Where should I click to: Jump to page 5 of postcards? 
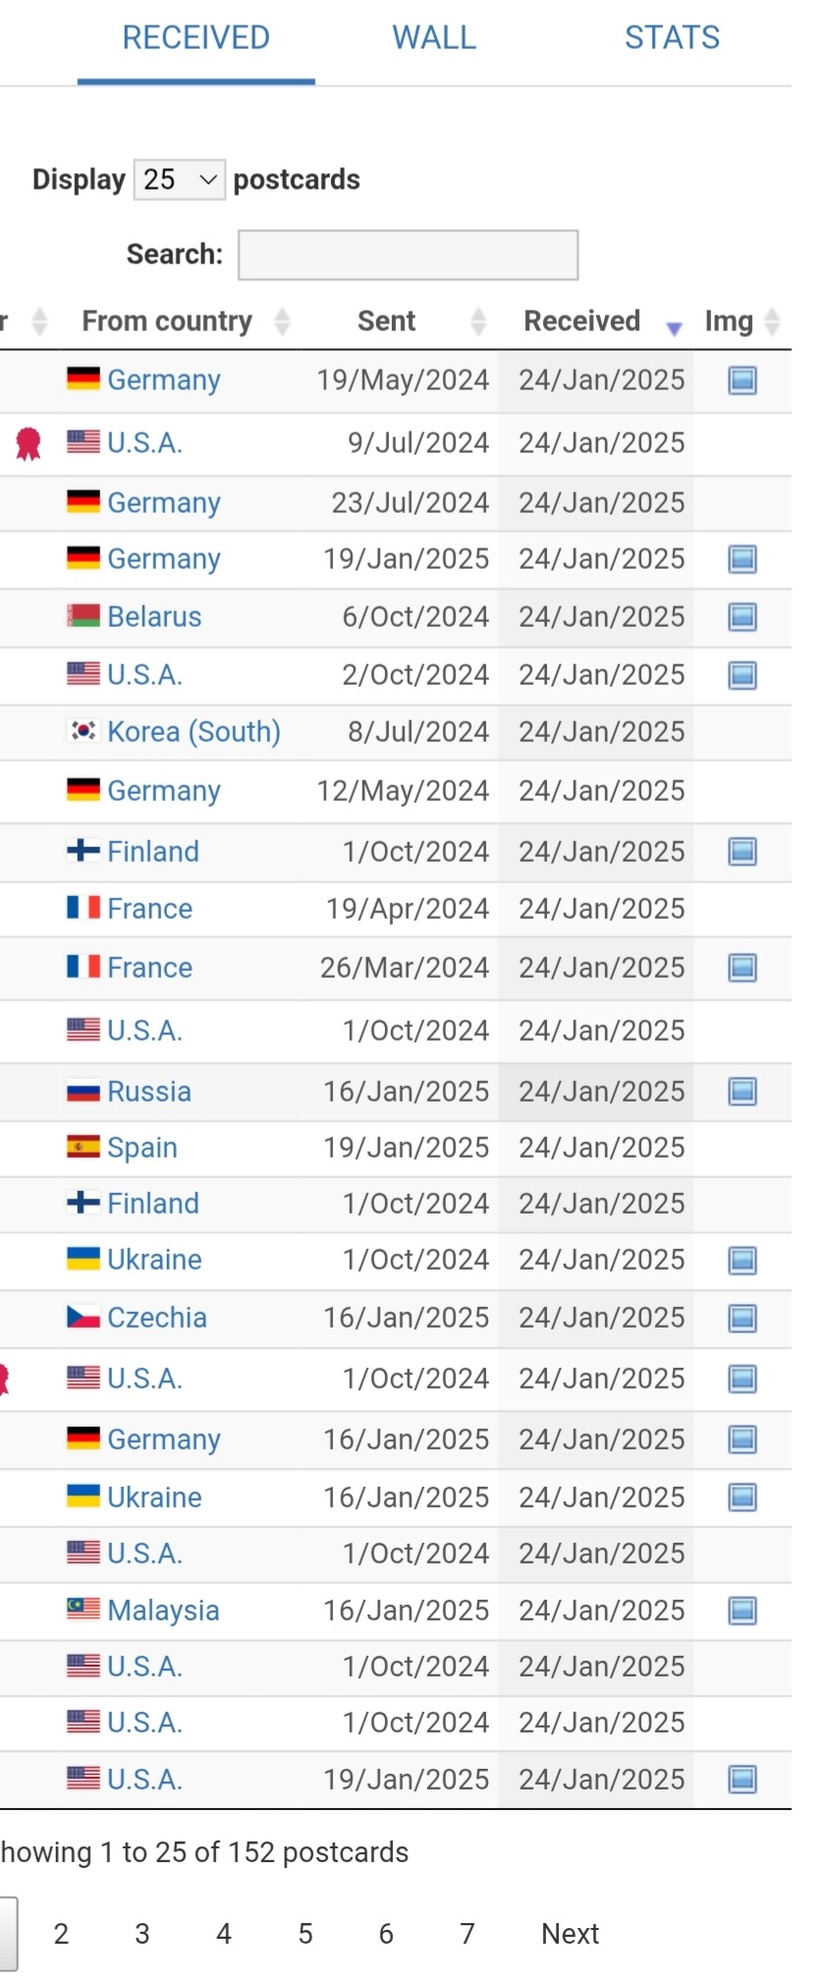coord(305,1934)
